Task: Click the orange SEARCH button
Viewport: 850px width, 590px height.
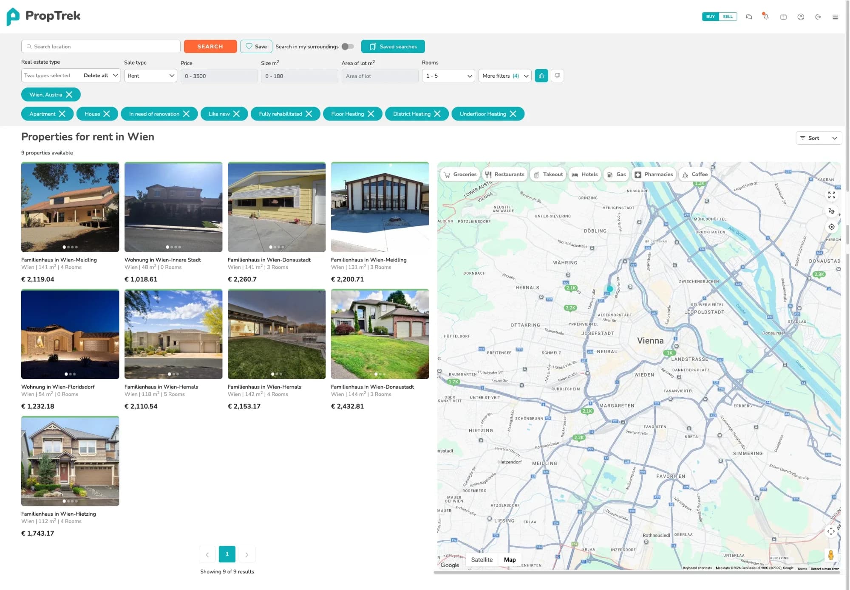Action: click(x=210, y=46)
